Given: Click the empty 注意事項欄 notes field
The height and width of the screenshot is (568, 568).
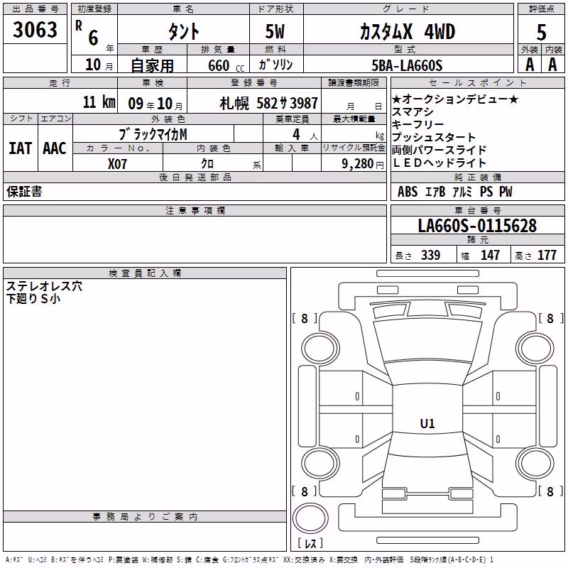Looking at the screenshot, I should click(x=195, y=239).
